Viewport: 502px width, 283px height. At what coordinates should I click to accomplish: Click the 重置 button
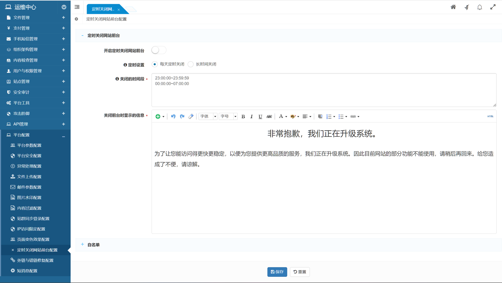pos(300,272)
